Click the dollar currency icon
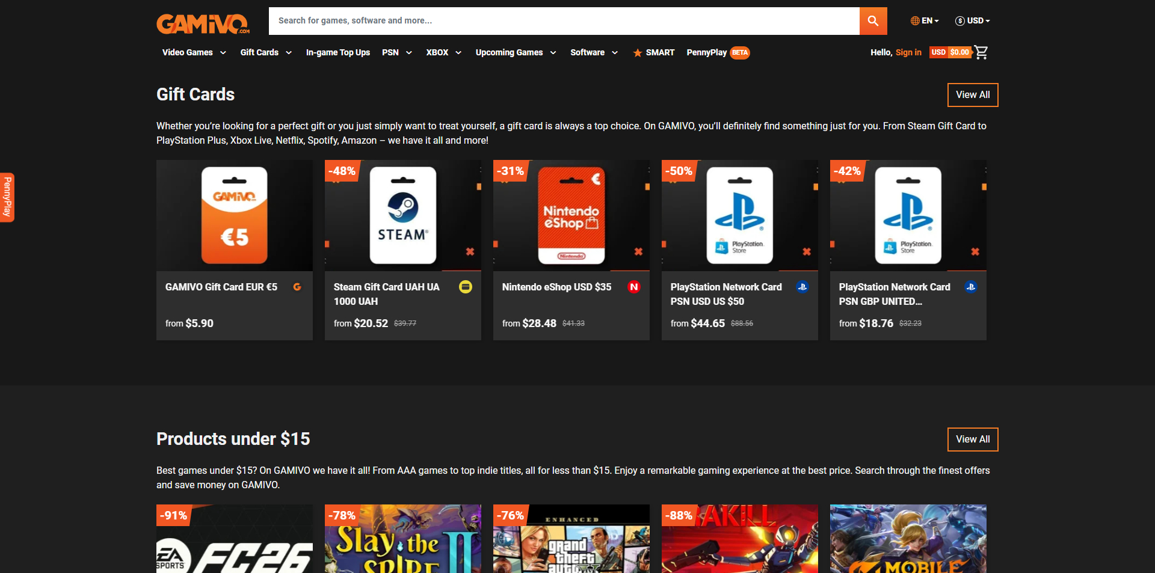Image resolution: width=1155 pixels, height=573 pixels. pyautogui.click(x=960, y=21)
